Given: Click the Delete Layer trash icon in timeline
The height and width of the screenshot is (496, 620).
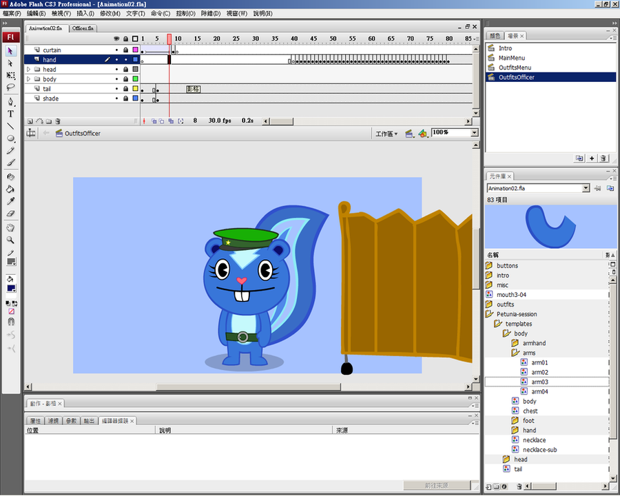Looking at the screenshot, I should click(58, 121).
